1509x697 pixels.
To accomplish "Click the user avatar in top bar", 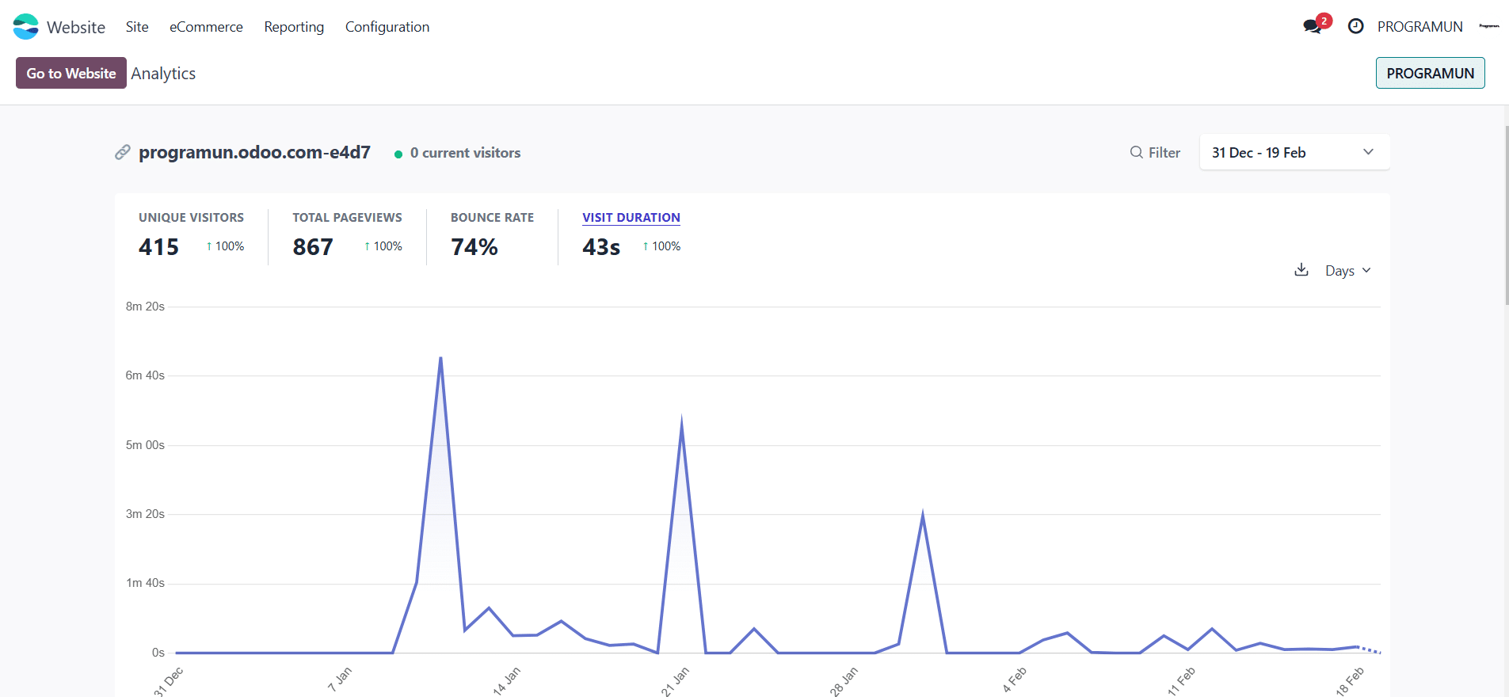I will tap(1488, 27).
